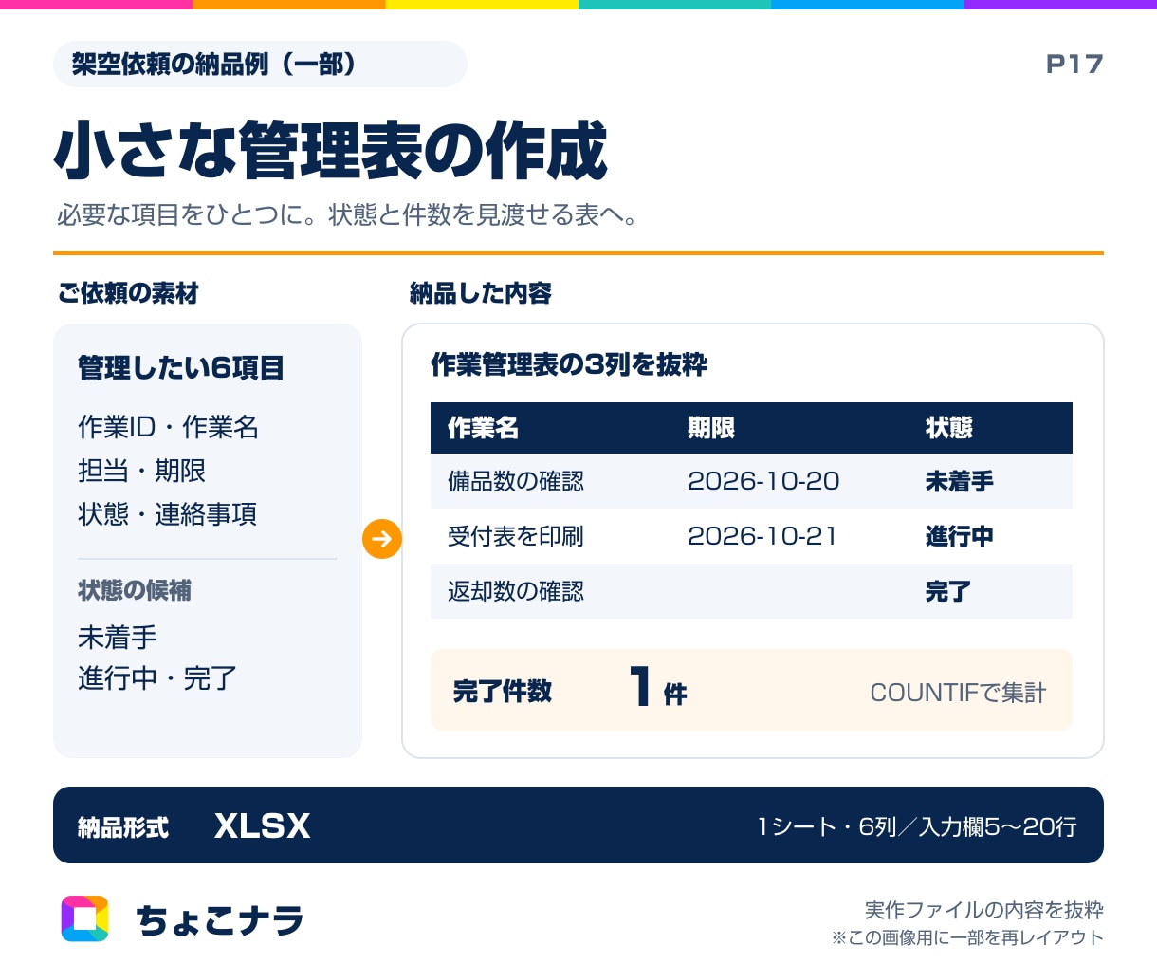Viewport: 1157px width, 964px height.
Task: Click the 未着手 status in the table
Action: click(x=960, y=481)
